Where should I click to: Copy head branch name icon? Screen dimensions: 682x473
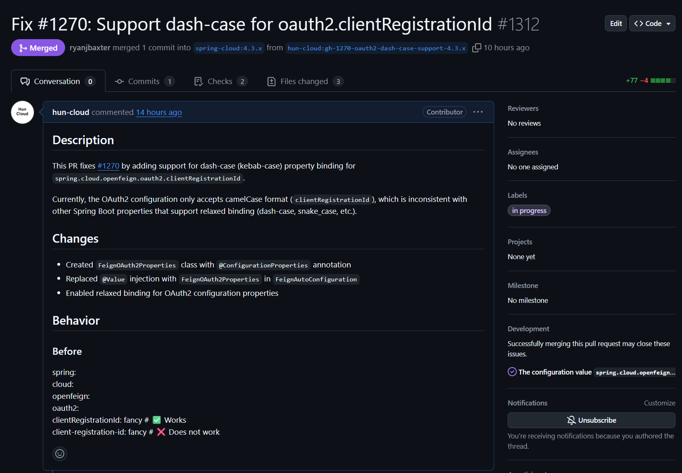click(x=476, y=48)
